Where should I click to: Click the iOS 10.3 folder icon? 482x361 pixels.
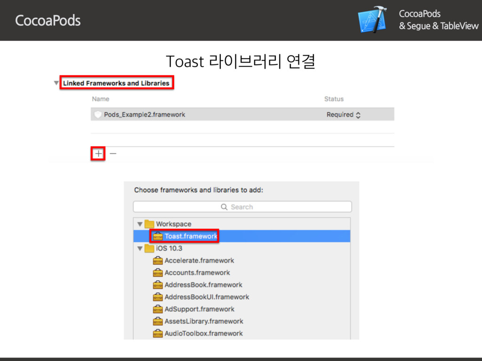click(x=149, y=248)
